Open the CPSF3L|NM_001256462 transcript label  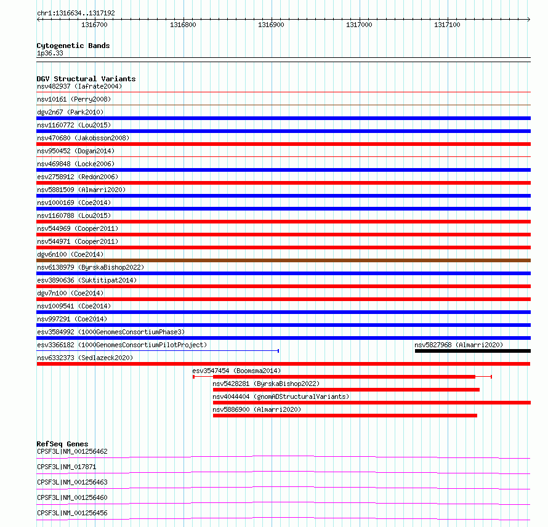72,451
